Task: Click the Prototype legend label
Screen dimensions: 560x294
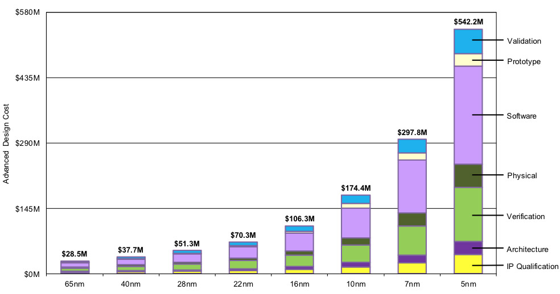Action: pos(524,62)
